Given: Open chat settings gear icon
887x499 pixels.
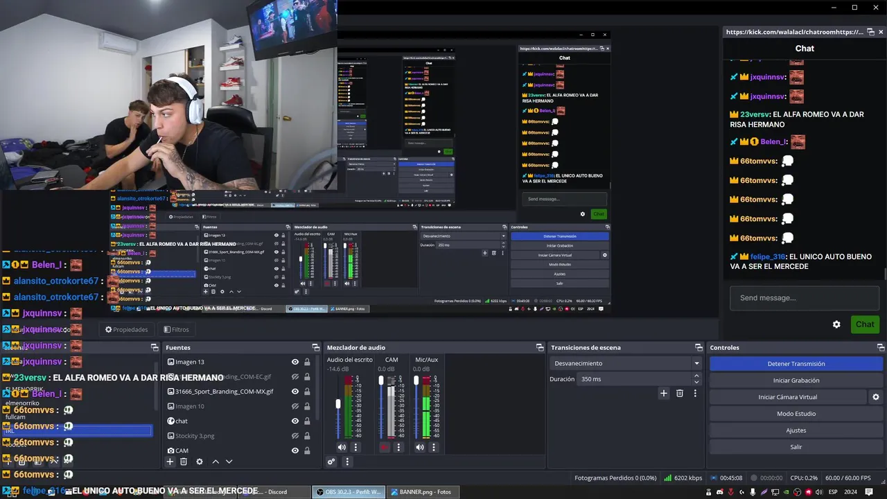Looking at the screenshot, I should point(836,324).
